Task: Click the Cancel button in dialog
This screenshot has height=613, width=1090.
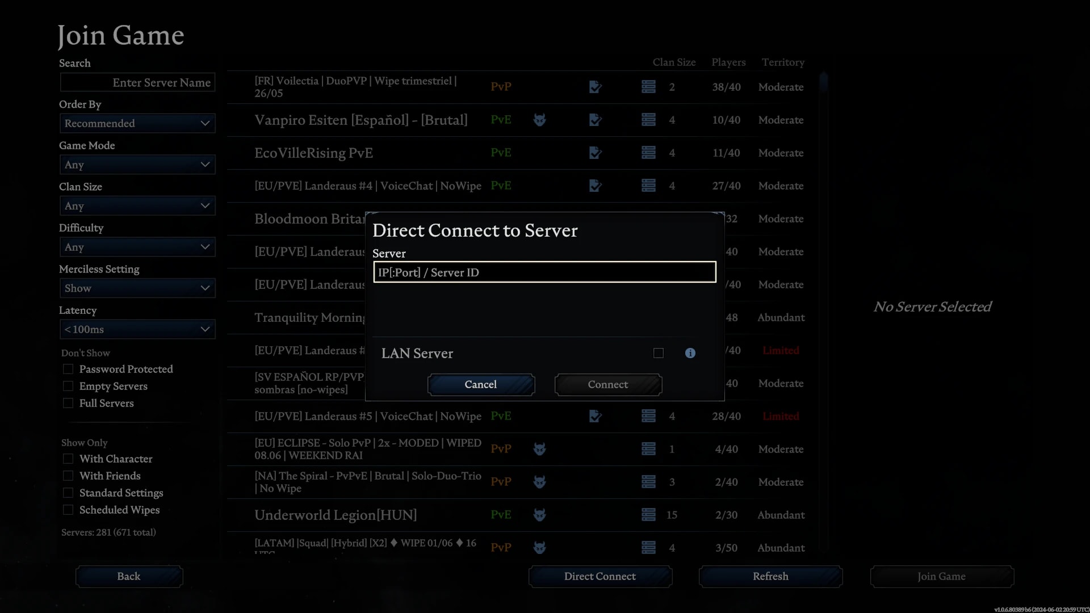Action: coord(480,384)
